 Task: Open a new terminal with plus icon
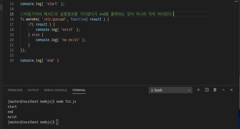tap(198, 90)
